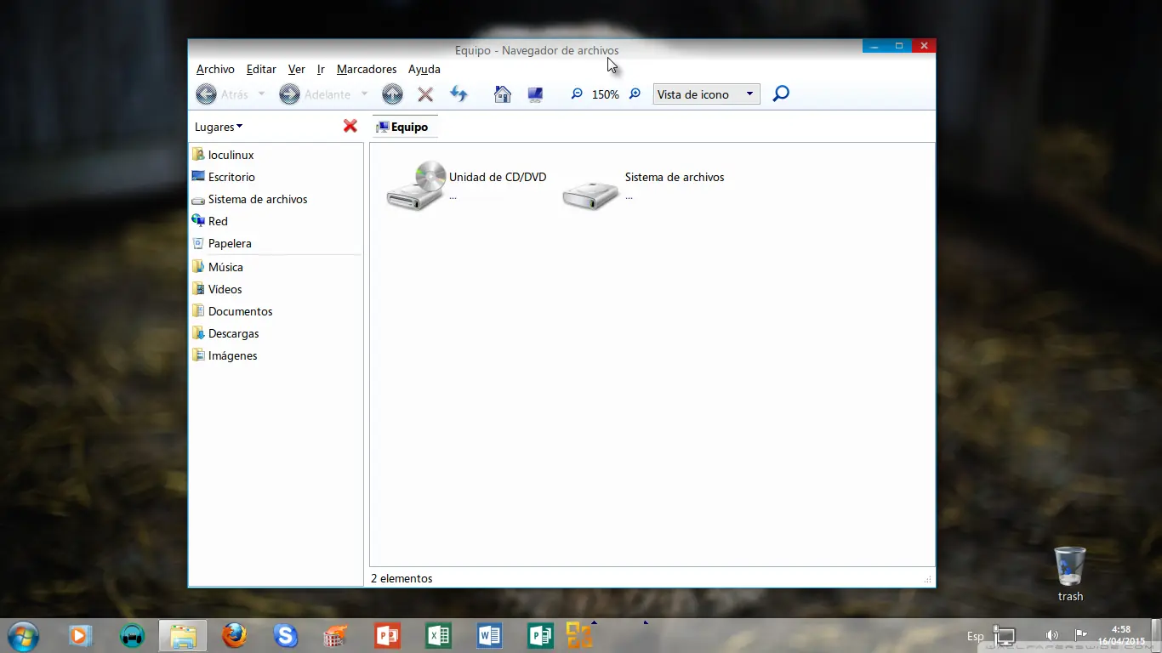Viewport: 1162px width, 653px height.
Task: Click the Atrás back arrow icon
Action: pos(206,94)
